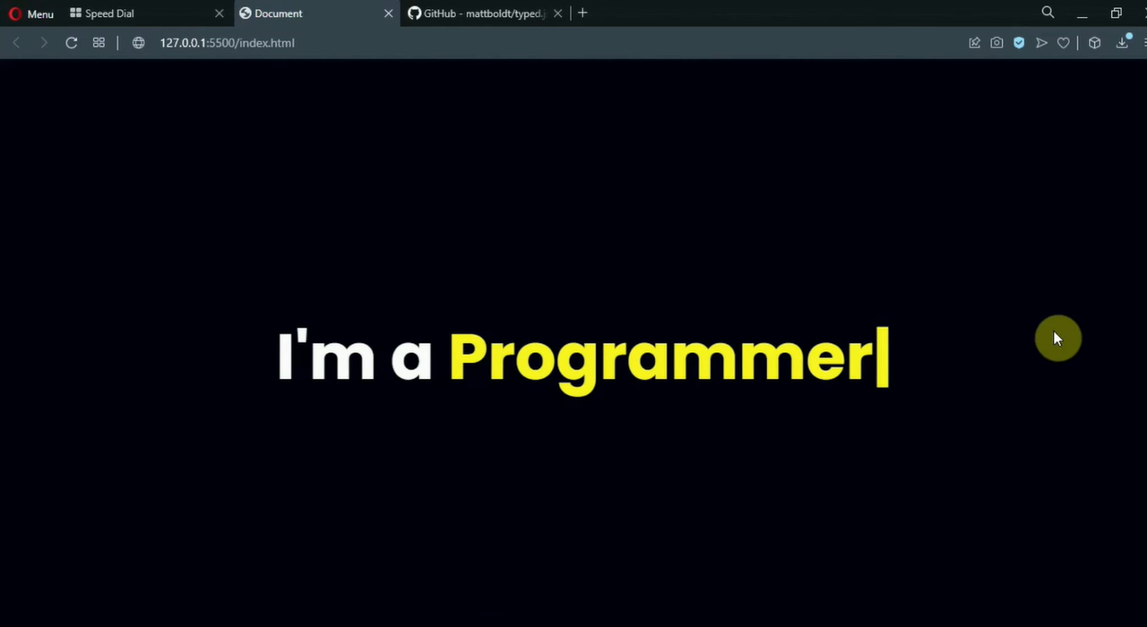Image resolution: width=1147 pixels, height=627 pixels.
Task: Open the Speed Dial grid icon
Action: click(99, 43)
